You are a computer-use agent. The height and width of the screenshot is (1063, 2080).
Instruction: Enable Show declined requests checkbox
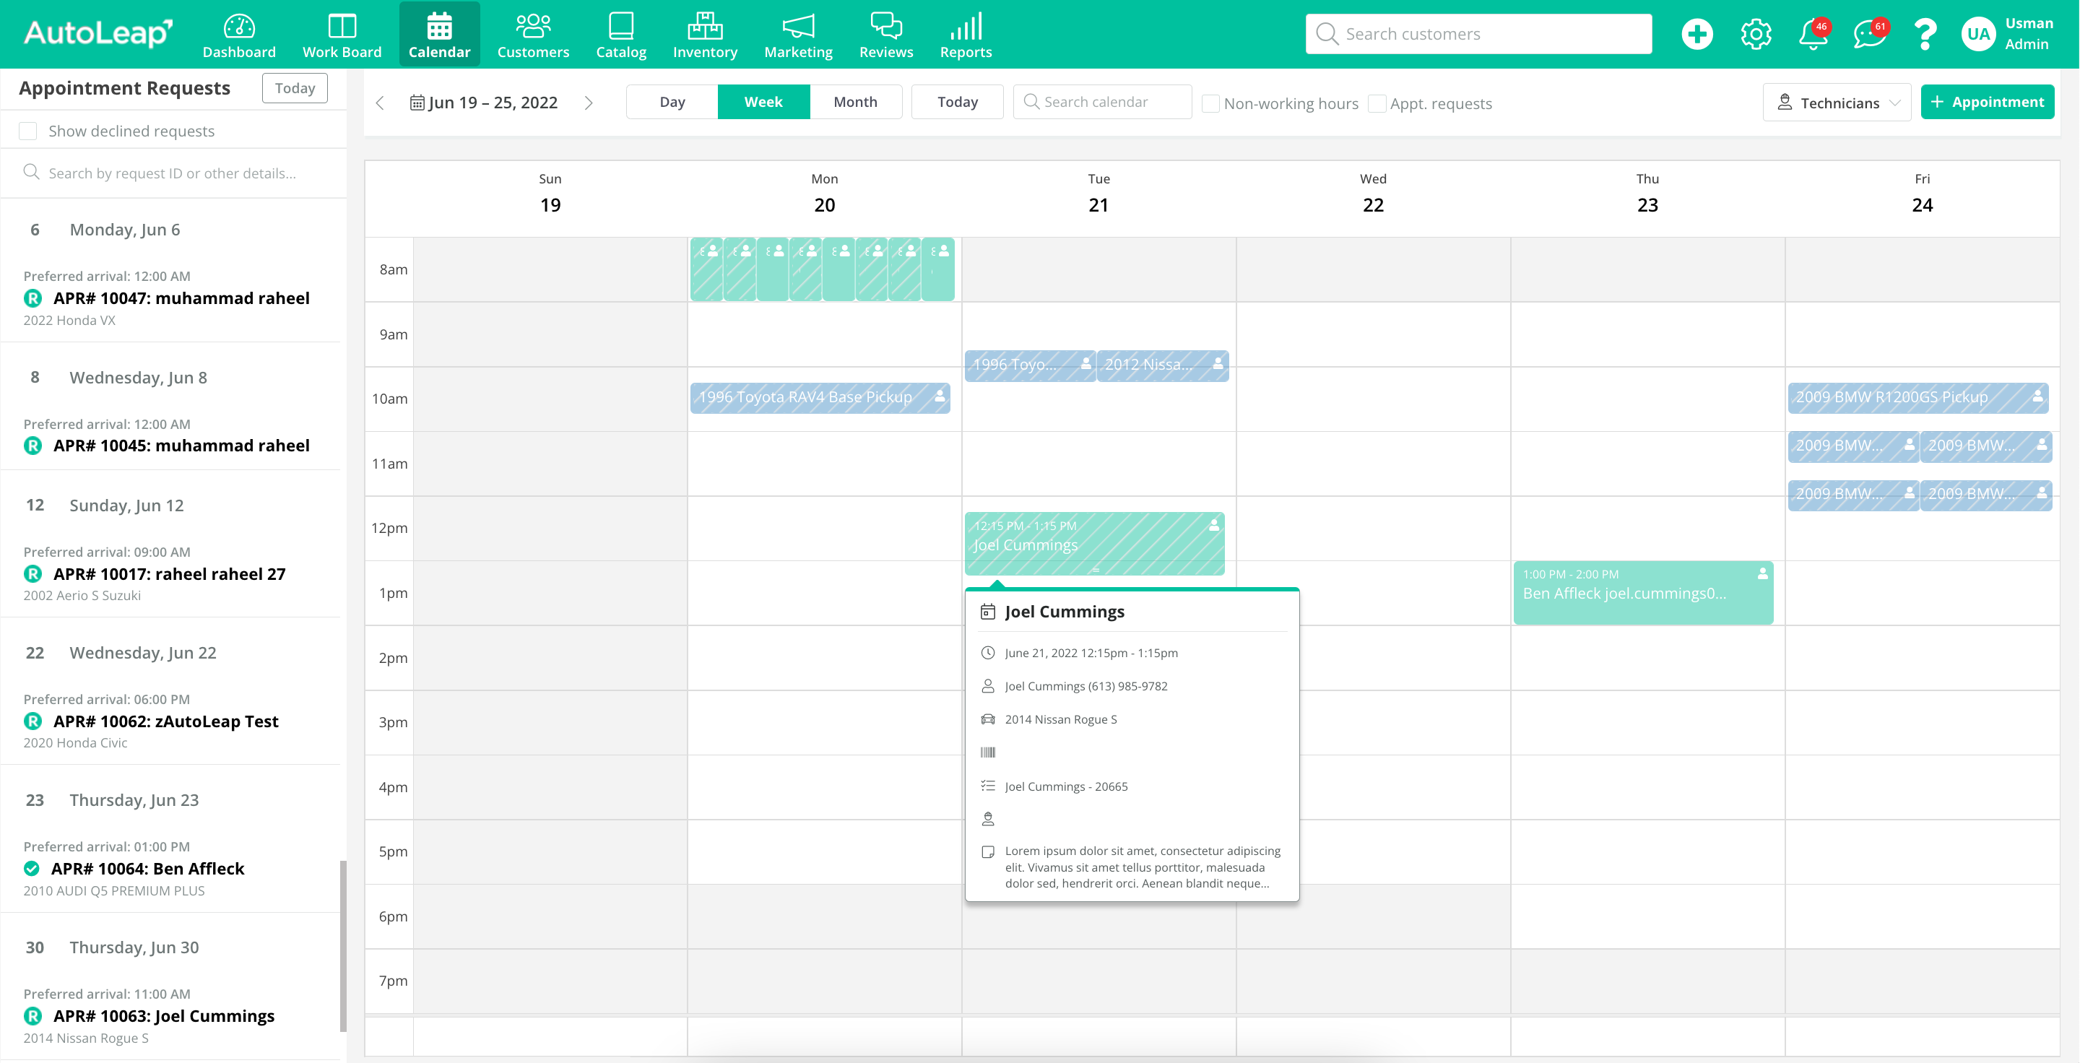point(28,131)
